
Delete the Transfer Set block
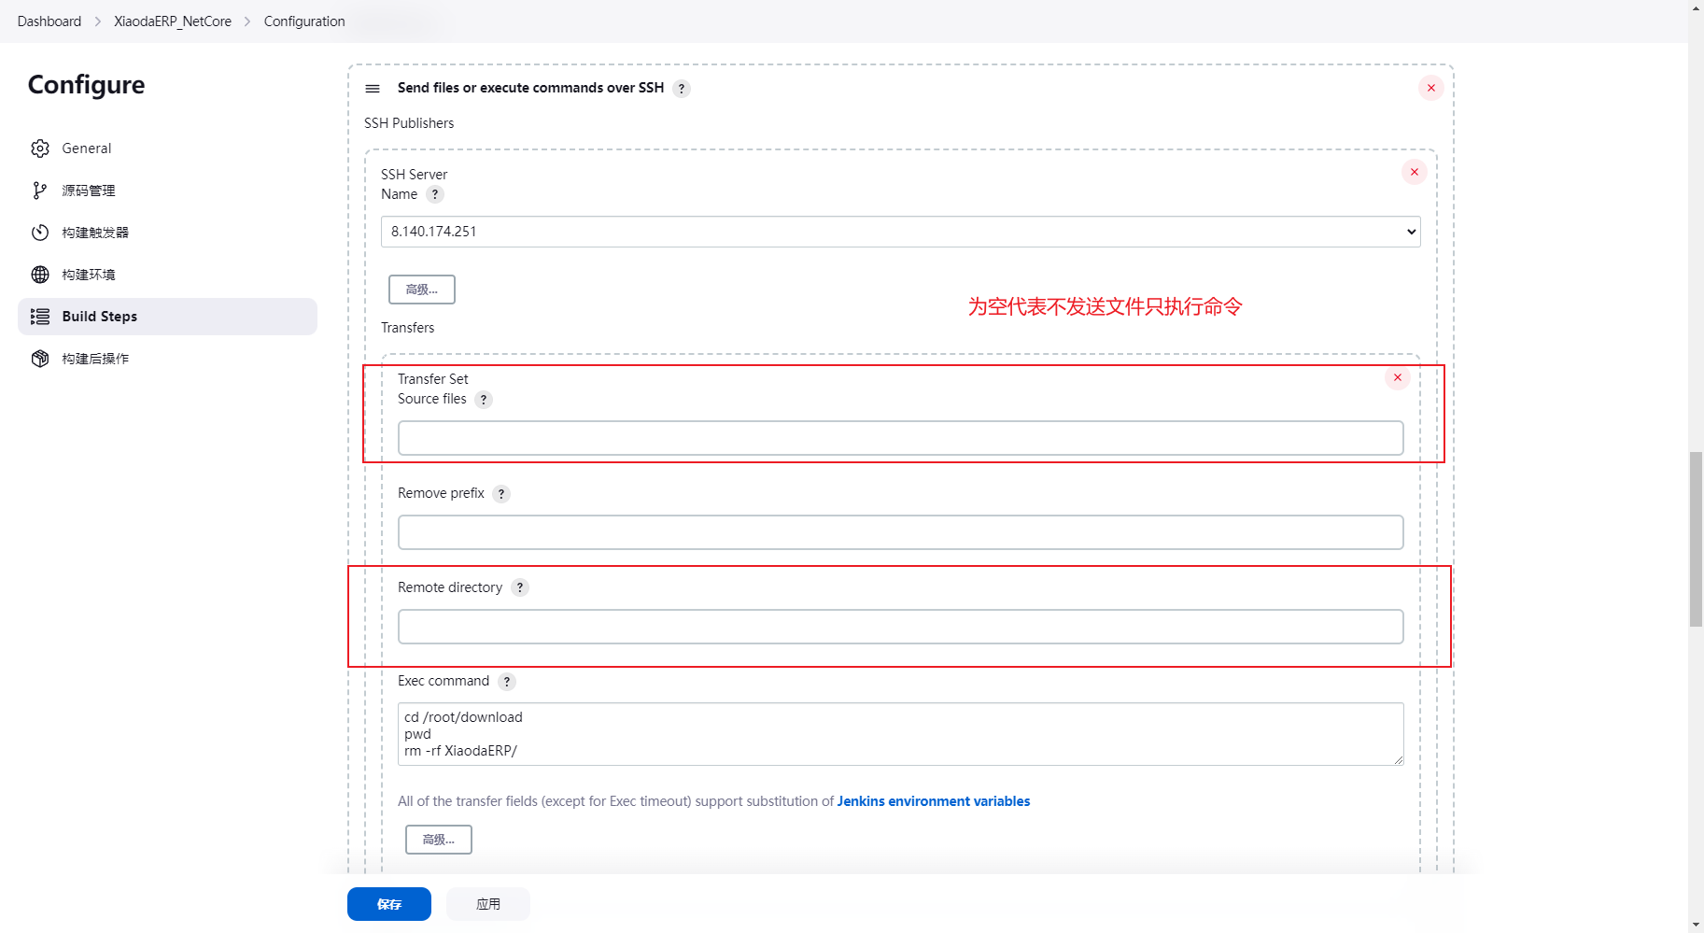(1397, 378)
